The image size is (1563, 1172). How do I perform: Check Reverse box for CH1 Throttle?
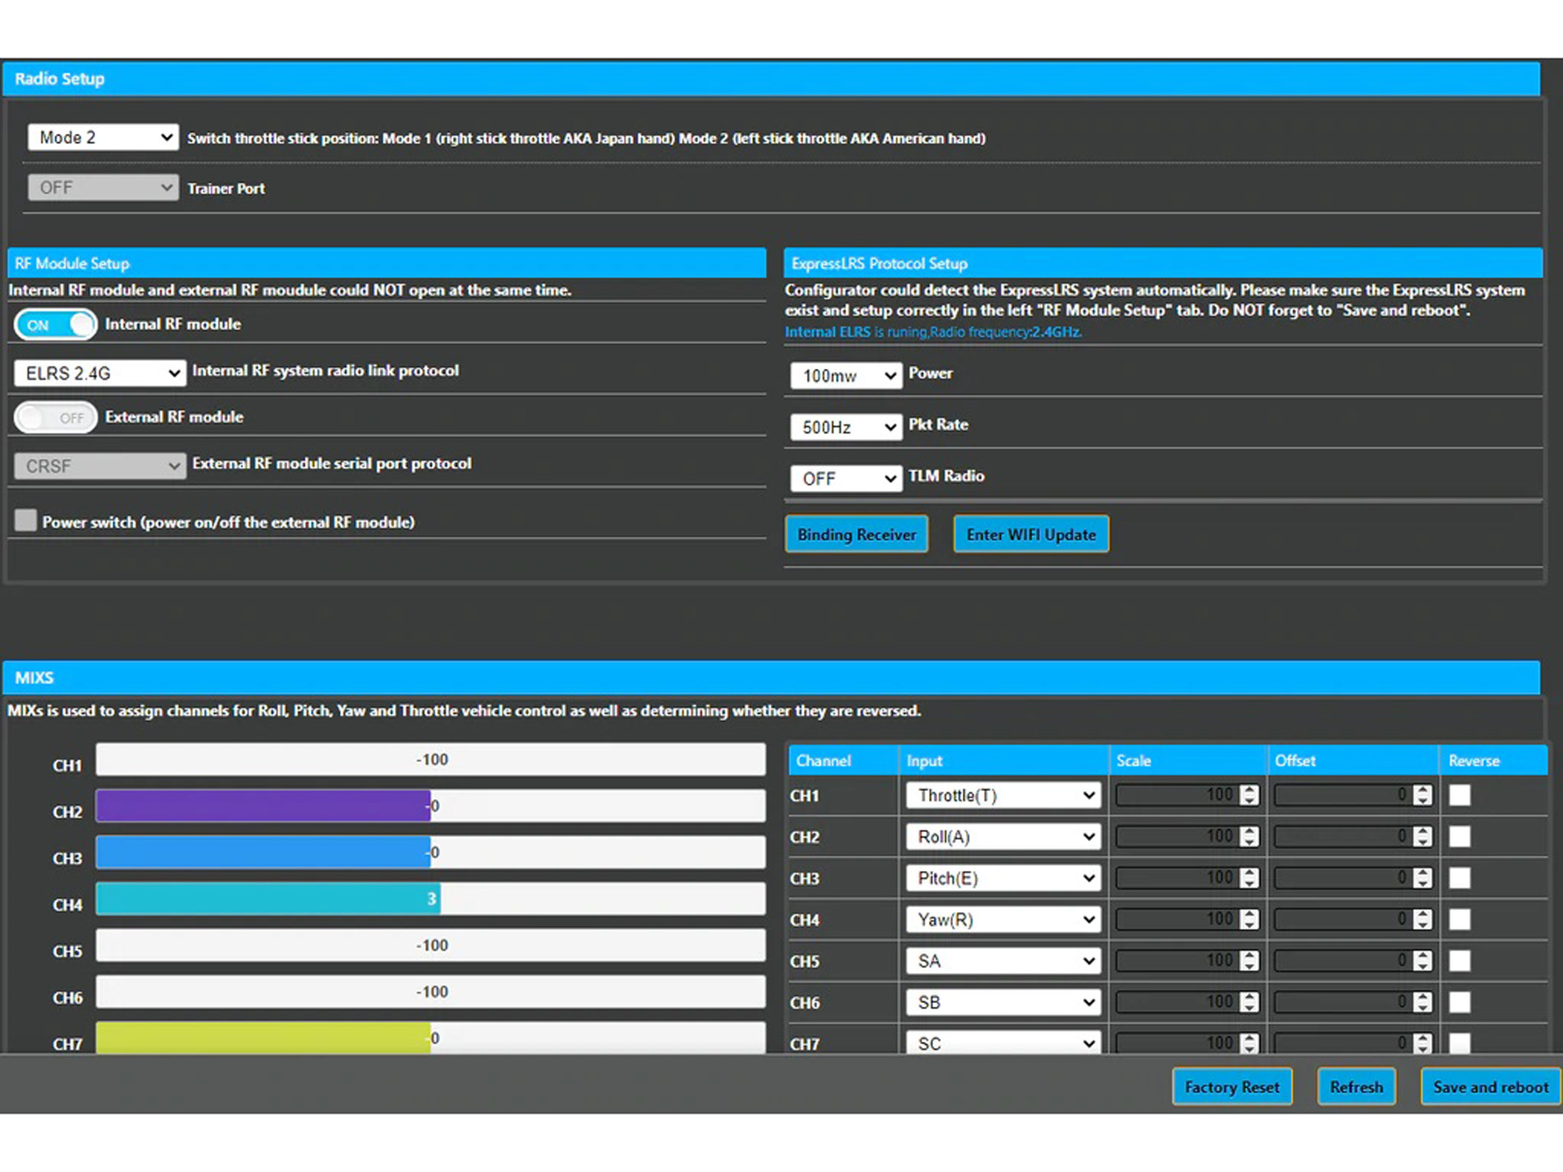pos(1459,795)
